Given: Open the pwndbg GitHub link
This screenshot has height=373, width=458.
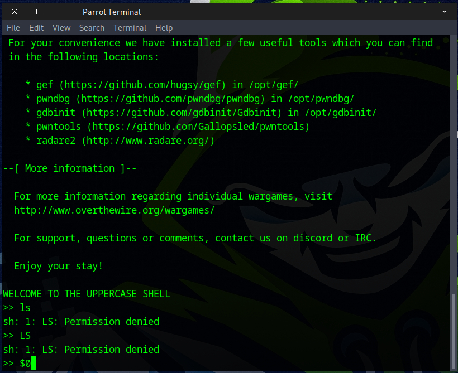Looking at the screenshot, I should [x=173, y=99].
